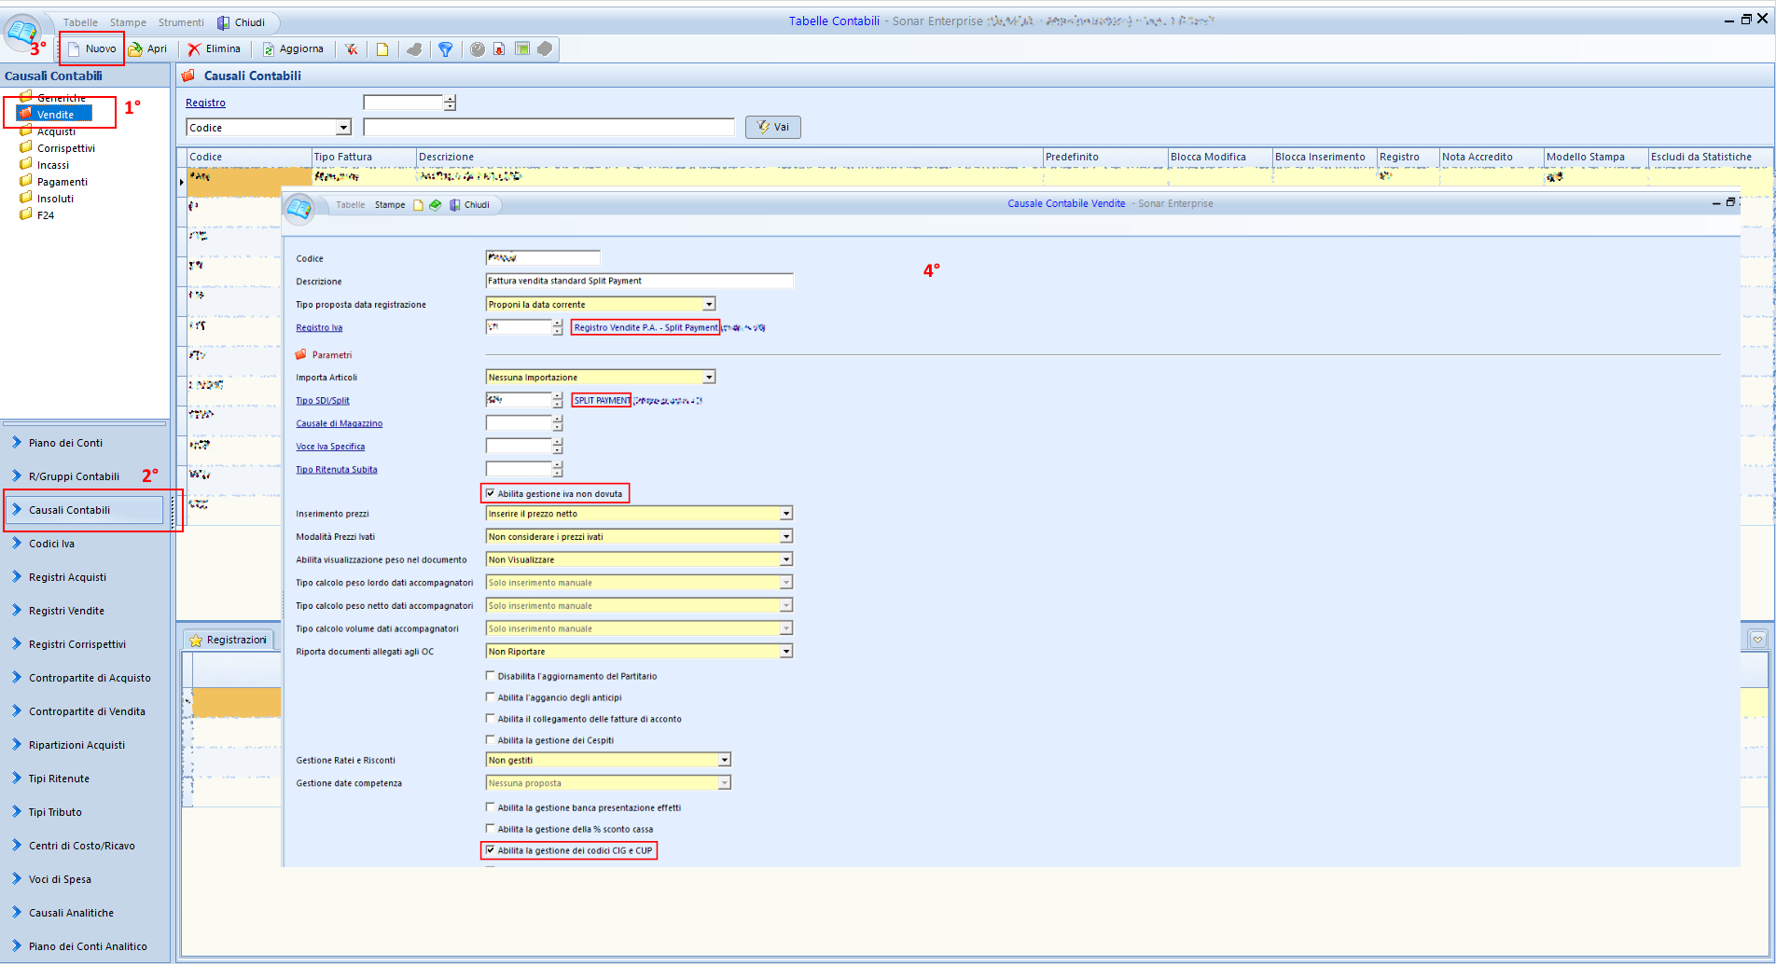Click the Apri open-folder icon
The width and height of the screenshot is (1776, 965).
136,49
